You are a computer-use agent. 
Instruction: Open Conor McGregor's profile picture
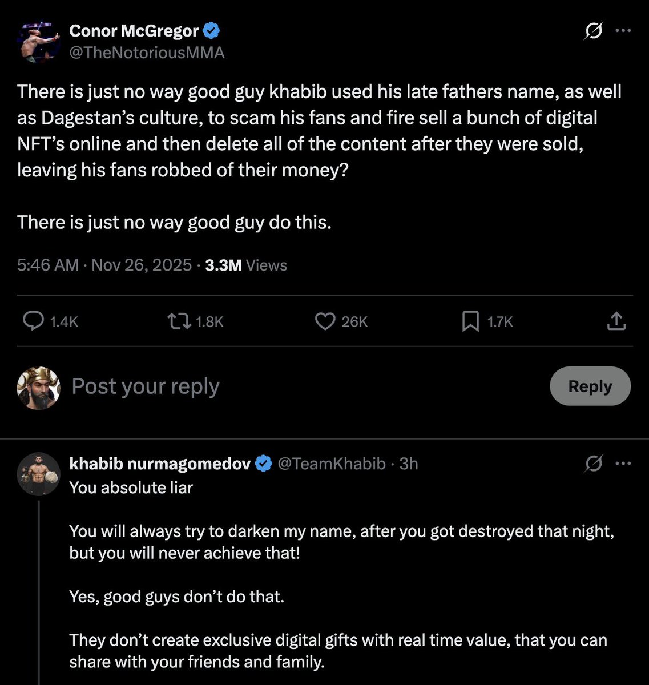tap(39, 42)
